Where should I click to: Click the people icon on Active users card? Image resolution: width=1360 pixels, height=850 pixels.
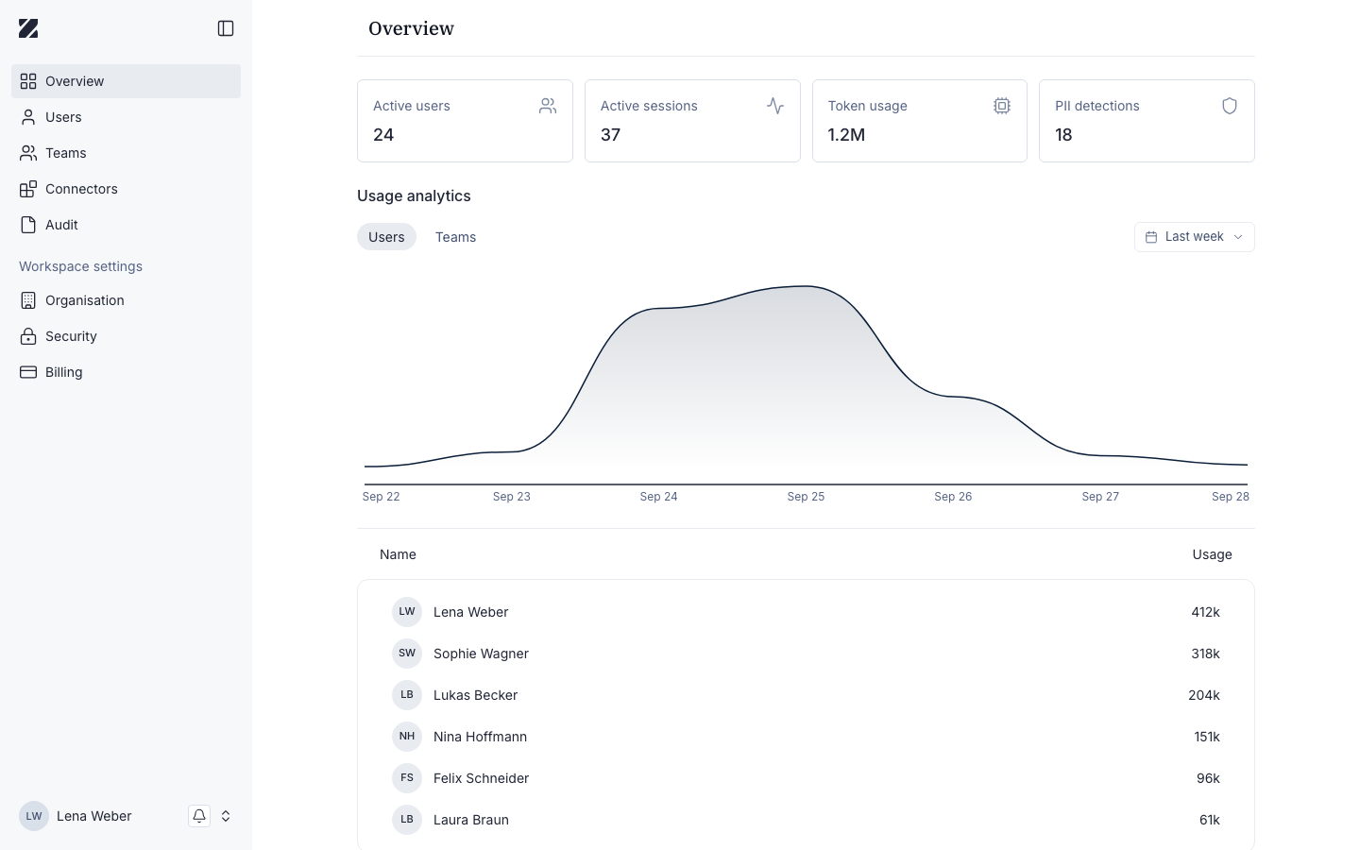coord(548,106)
